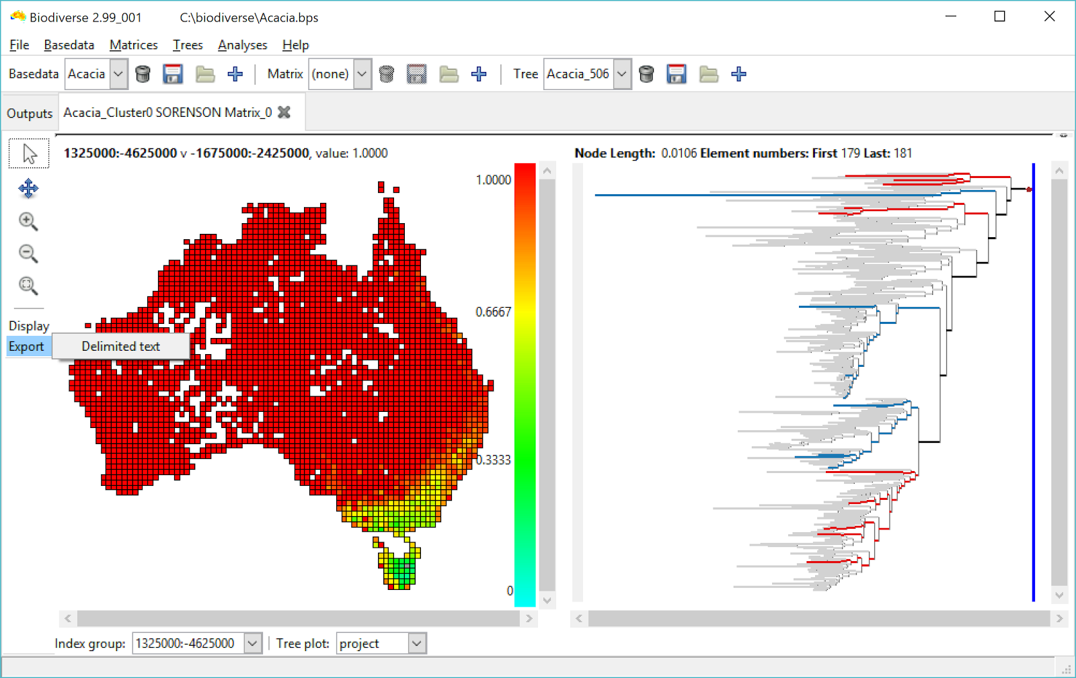This screenshot has width=1076, height=678.
Task: Delete the Acacia basedata
Action: (x=143, y=74)
